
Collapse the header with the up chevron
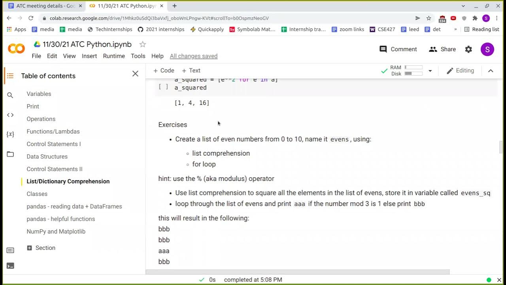(x=491, y=70)
